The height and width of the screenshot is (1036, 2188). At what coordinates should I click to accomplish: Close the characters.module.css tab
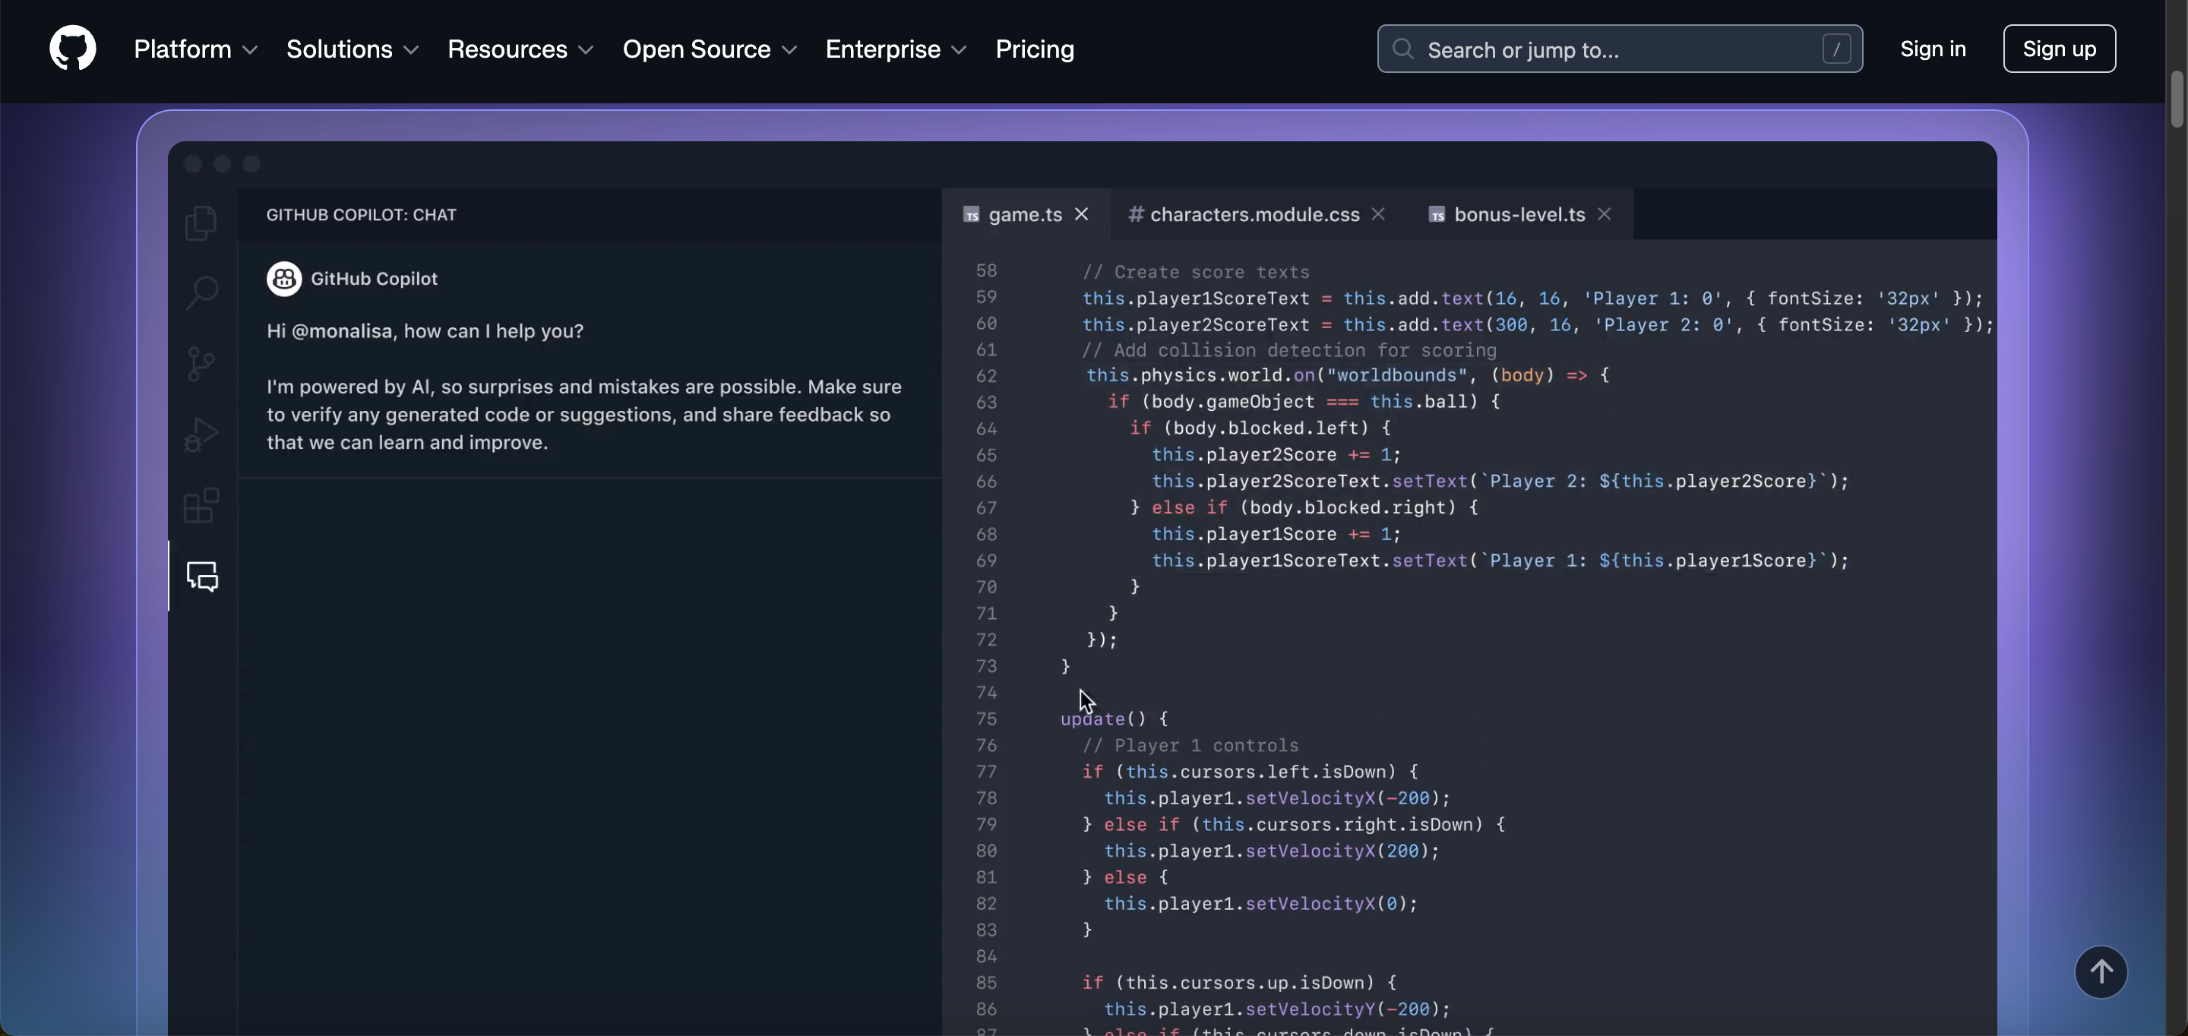[1379, 214]
